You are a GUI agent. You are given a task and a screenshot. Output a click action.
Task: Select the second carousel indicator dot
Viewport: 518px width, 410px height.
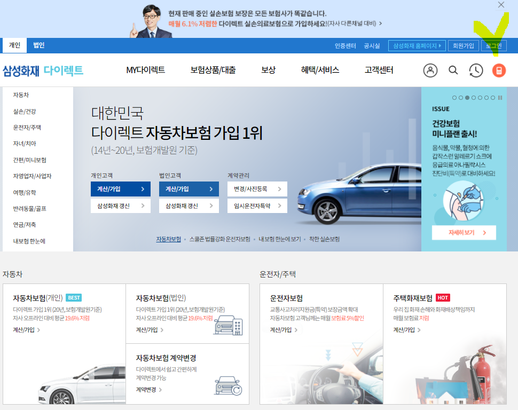[x=460, y=98]
